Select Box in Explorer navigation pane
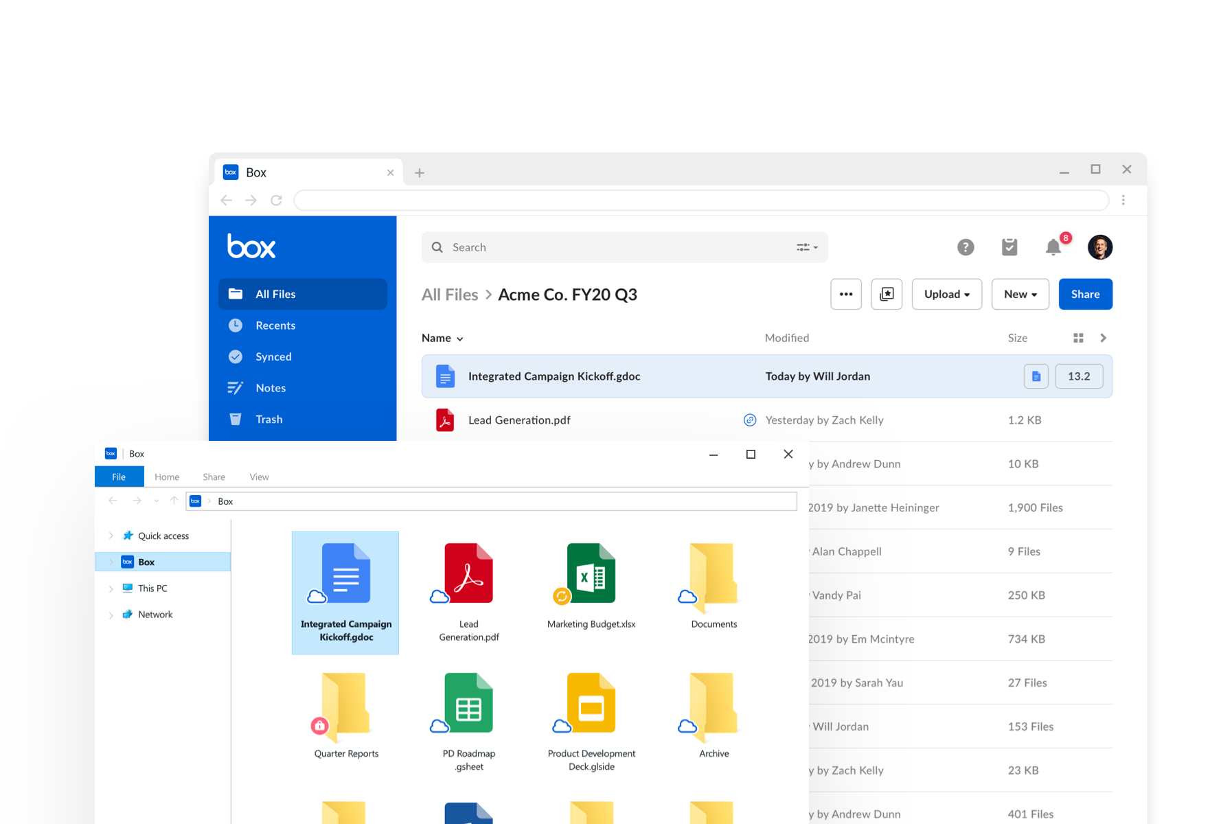The height and width of the screenshot is (824, 1210). 163,562
